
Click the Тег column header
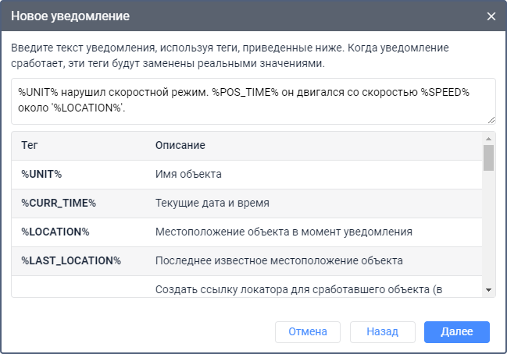pyautogui.click(x=30, y=146)
